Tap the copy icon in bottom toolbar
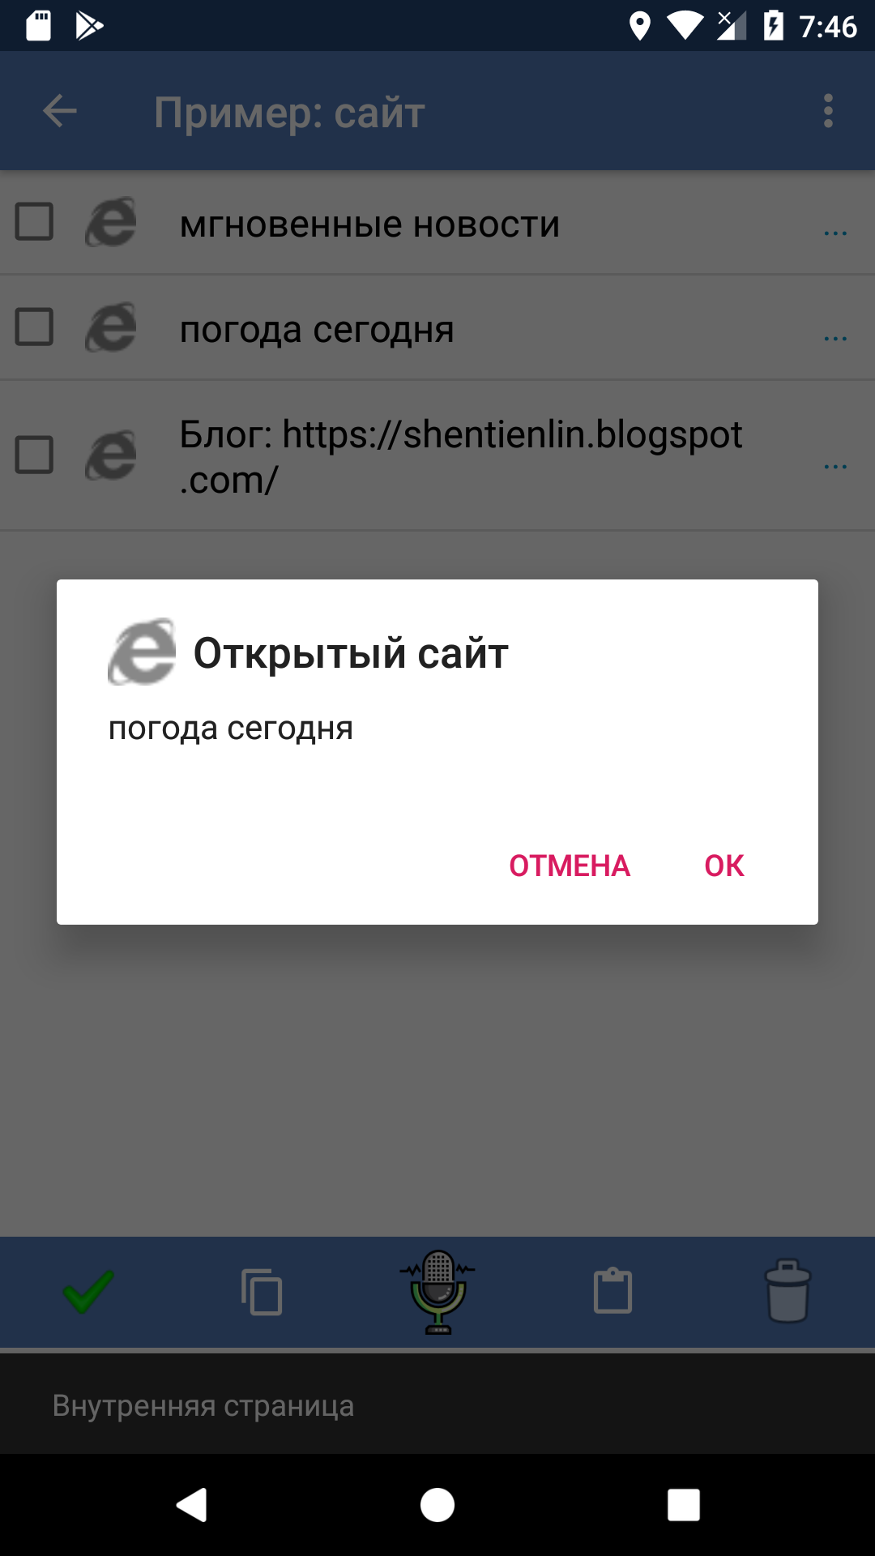 coord(262,1291)
